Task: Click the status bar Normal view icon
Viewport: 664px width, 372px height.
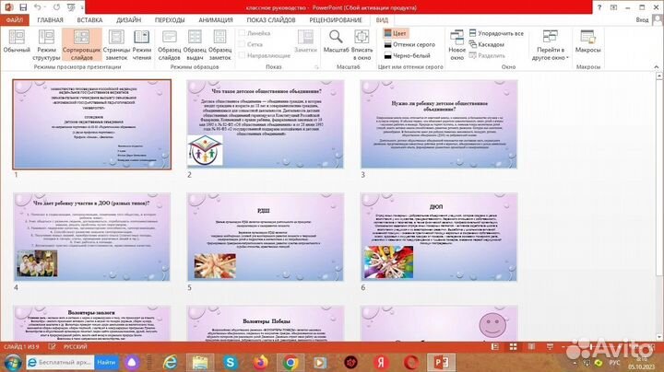Action: [x=494, y=346]
